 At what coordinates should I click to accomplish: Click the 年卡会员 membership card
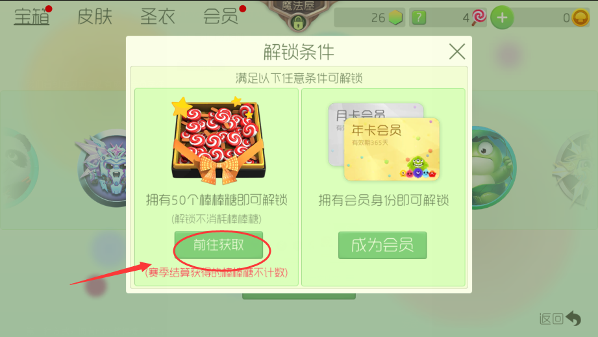(x=392, y=149)
